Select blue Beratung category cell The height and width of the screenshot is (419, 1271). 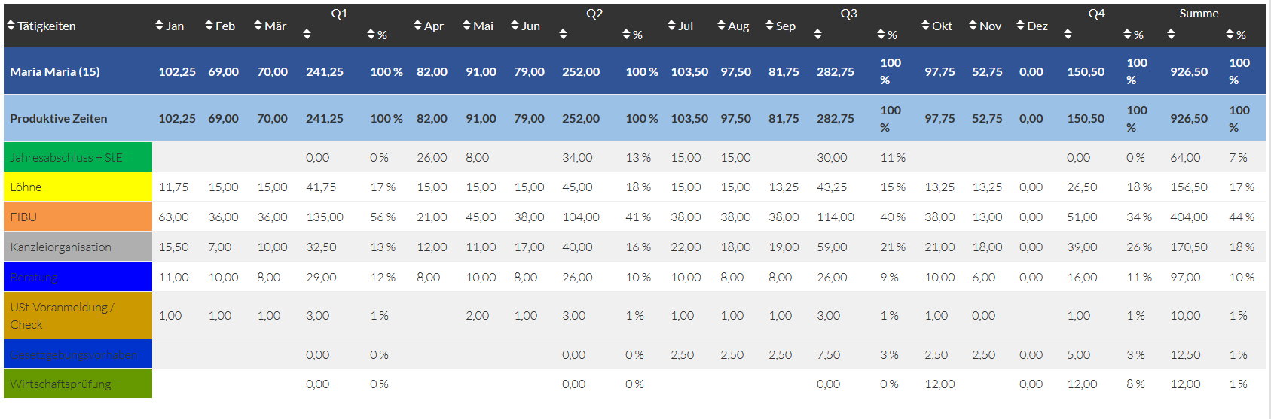78,277
